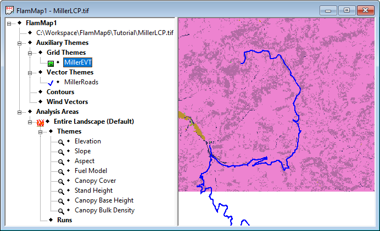Close the FlamMap1 window

pyautogui.click(x=366, y=10)
